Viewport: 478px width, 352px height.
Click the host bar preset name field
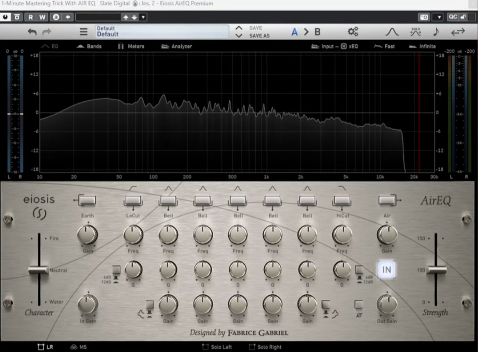coord(98,17)
